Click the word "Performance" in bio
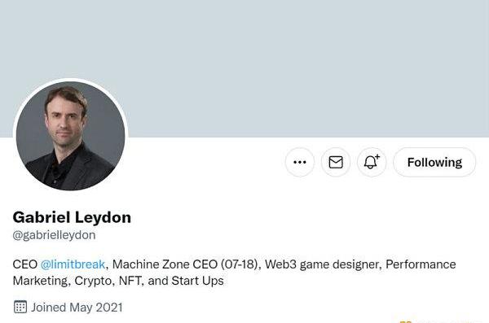The image size is (489, 323). point(421,264)
